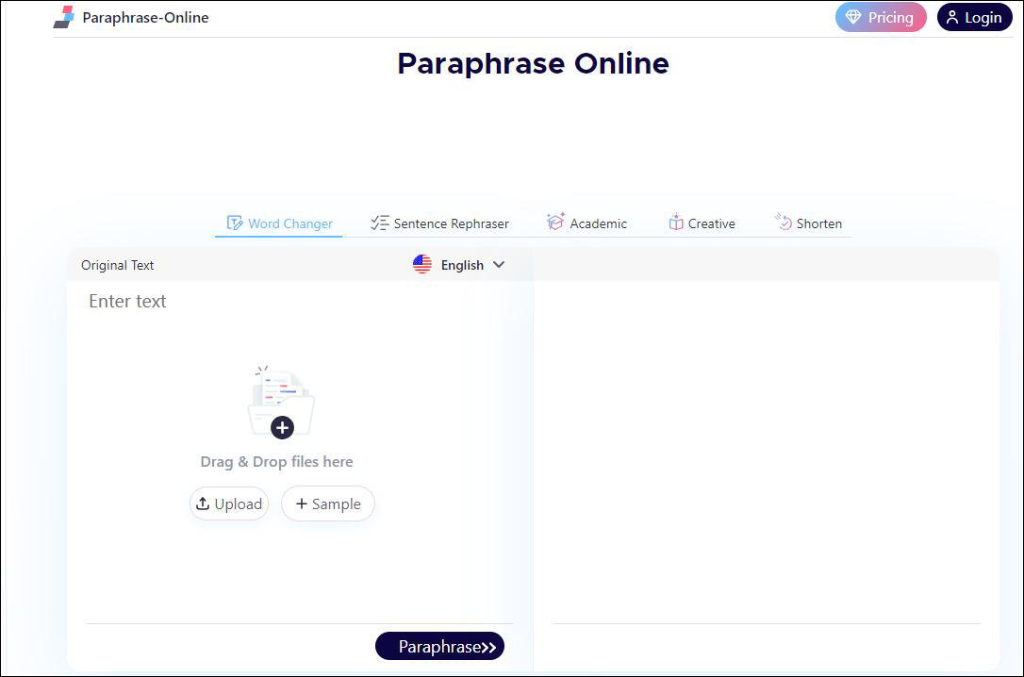This screenshot has height=677, width=1024.
Task: Click the Drag & Drop files here text
Action: [277, 462]
